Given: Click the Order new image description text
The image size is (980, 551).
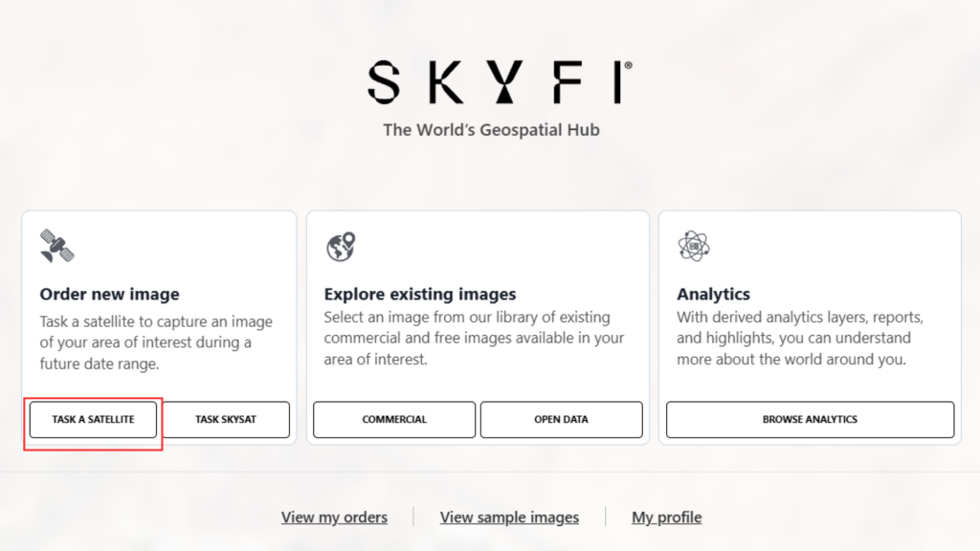Looking at the screenshot, I should click(x=156, y=342).
